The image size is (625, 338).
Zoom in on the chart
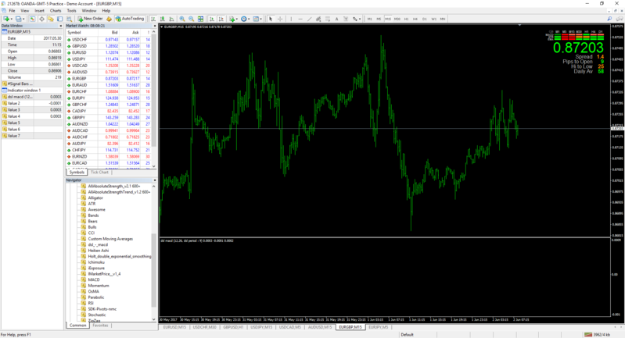tap(182, 19)
